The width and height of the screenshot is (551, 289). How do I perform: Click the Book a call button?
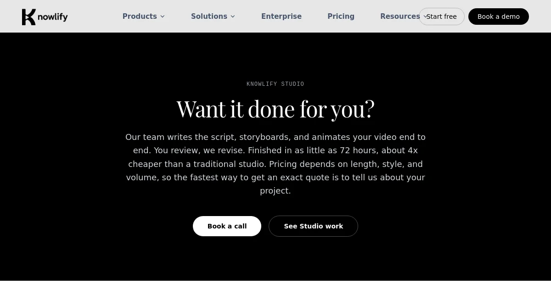tap(227, 226)
